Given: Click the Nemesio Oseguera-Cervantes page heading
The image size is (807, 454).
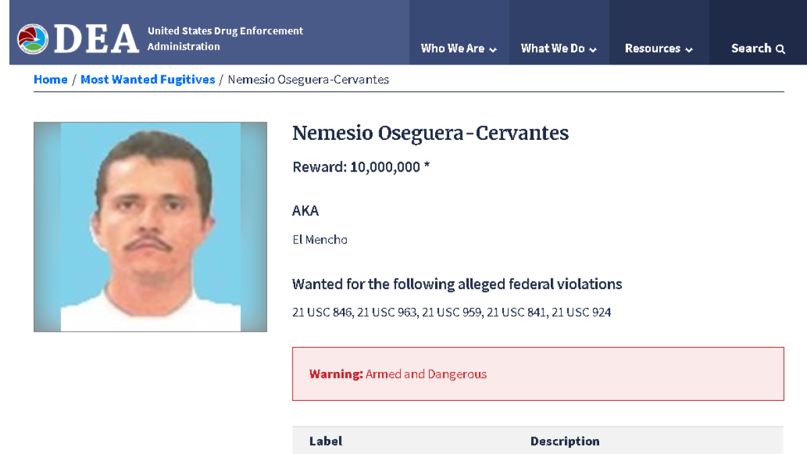Looking at the screenshot, I should (x=430, y=133).
